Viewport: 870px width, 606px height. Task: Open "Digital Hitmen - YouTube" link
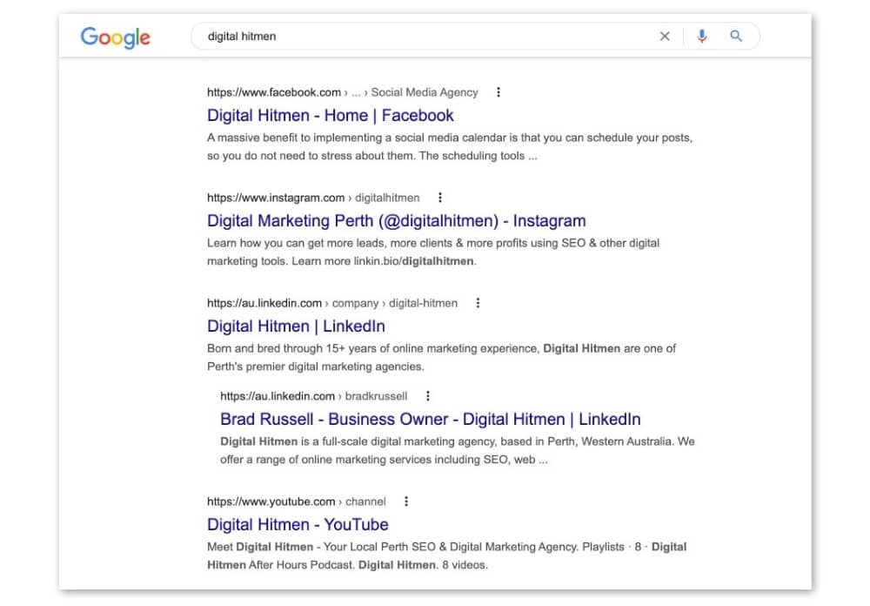click(x=298, y=524)
